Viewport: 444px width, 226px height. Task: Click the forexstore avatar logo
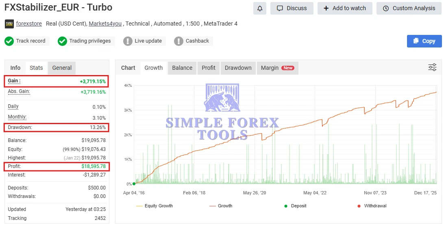point(9,24)
